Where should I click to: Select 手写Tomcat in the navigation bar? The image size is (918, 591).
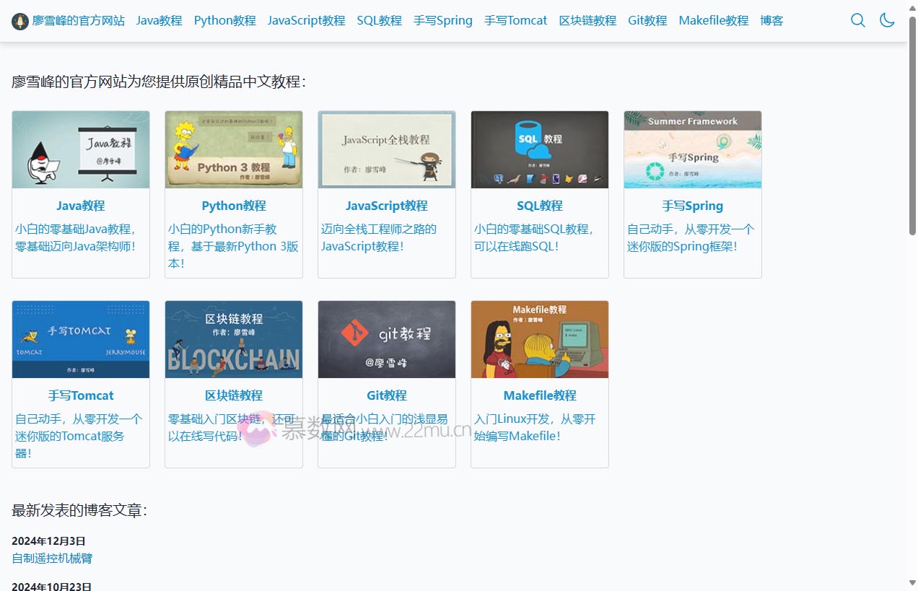click(x=515, y=20)
